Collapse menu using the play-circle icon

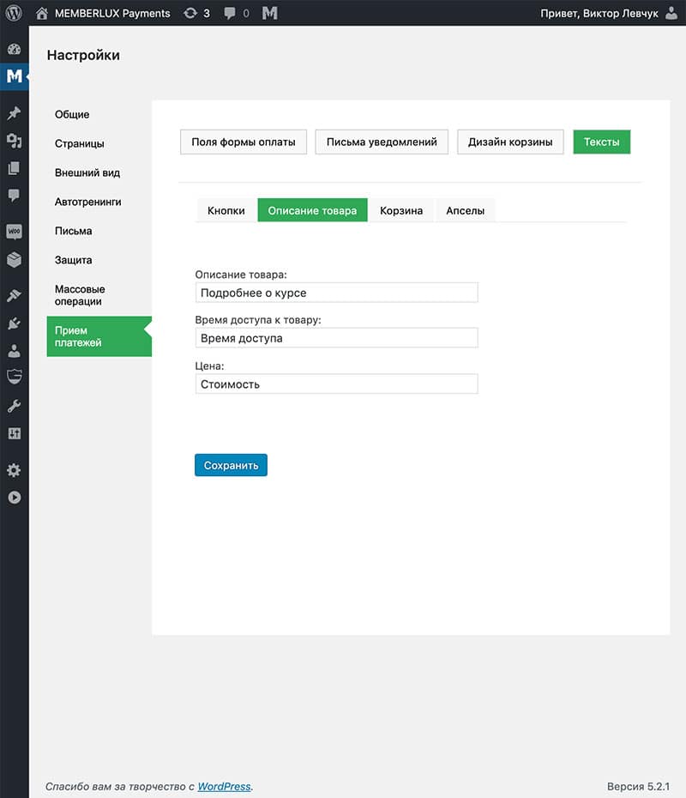[x=14, y=497]
